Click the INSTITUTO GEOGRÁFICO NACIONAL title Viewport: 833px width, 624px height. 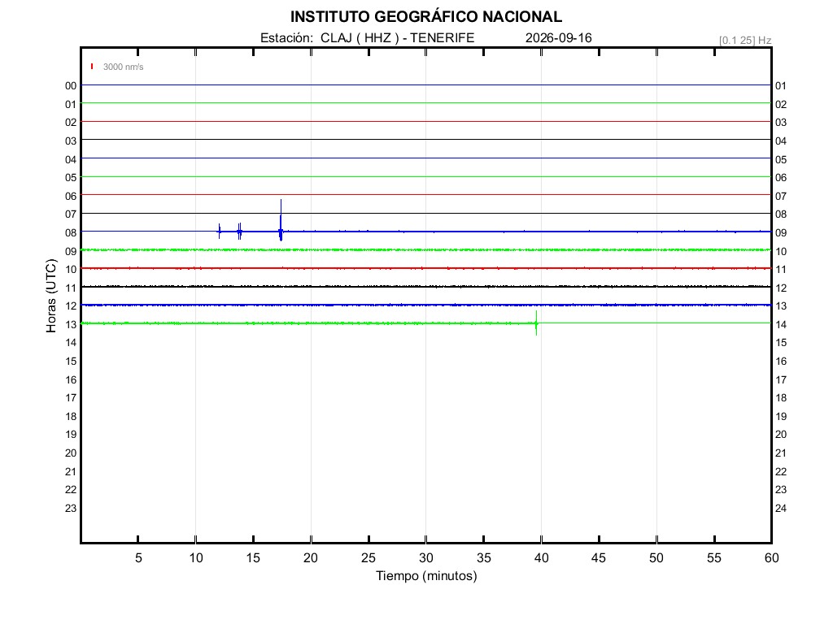[426, 16]
